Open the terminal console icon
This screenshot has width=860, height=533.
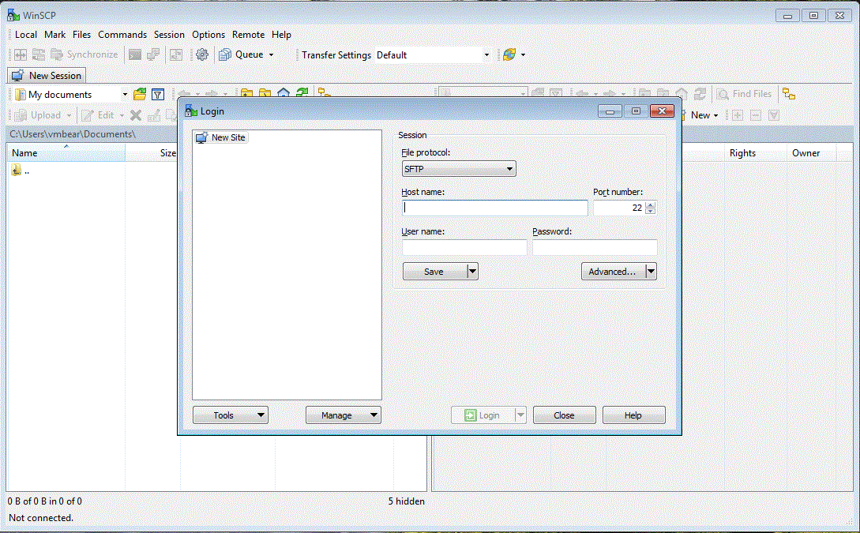pyautogui.click(x=135, y=54)
